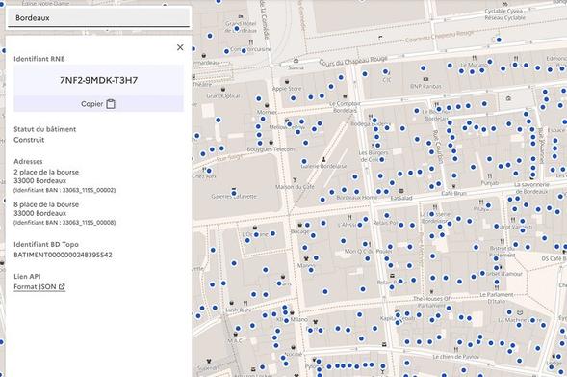Select the Apple Store shop icon
Screen dimensions: 567x377
(287, 82)
